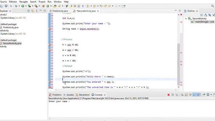215x121 pixels.
Task: Click Previous Annotation icon
Action: [x=94, y=6]
